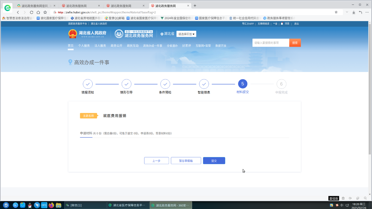The height and width of the screenshot is (209, 372).
Task: Open a new browser tab with plus icon
Action: coord(195,6)
